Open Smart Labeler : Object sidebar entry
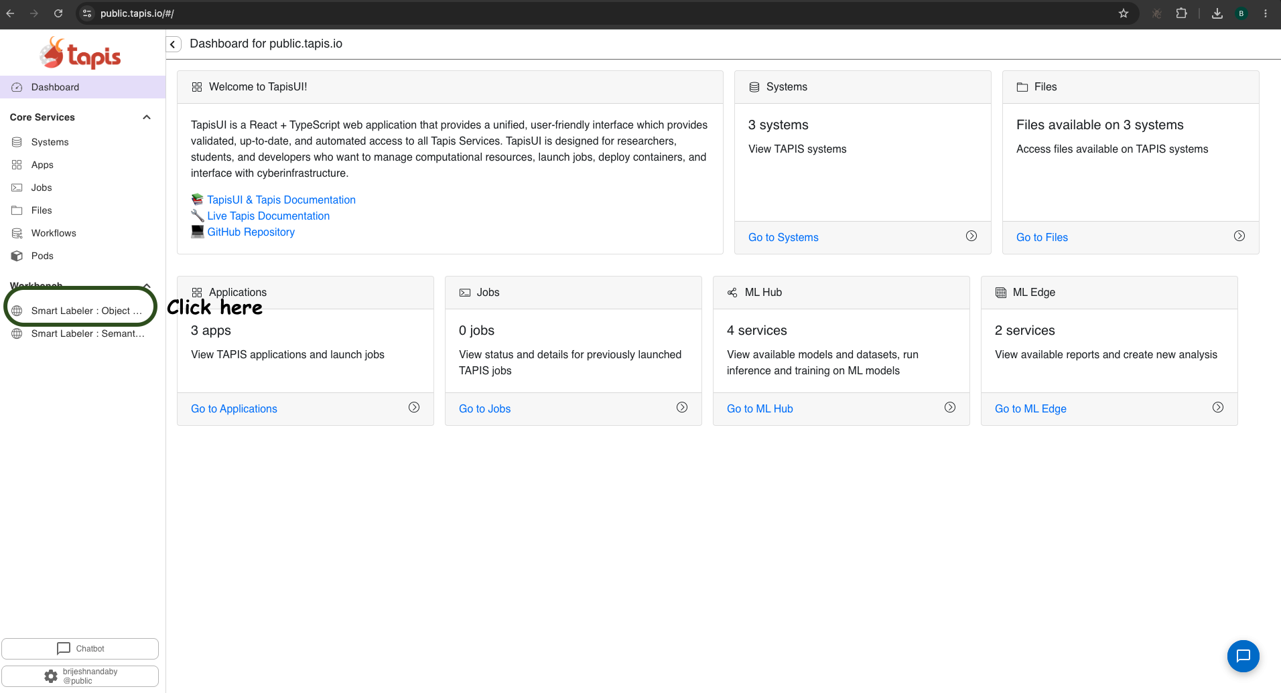 82,311
